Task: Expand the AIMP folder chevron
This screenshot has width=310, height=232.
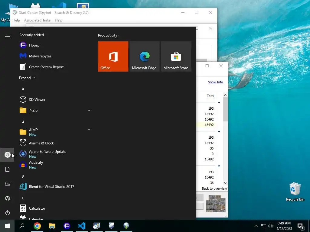Action: (89, 129)
